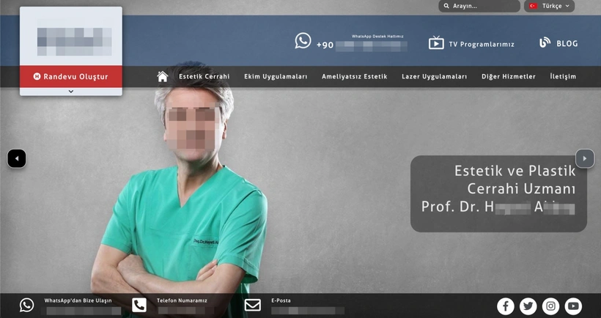Open the Türkçe language dropdown
This screenshot has height=318, width=601.
click(549, 6)
